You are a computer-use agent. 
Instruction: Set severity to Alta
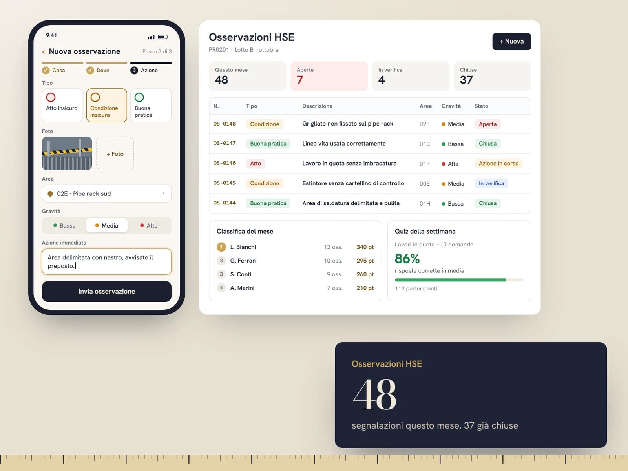click(x=149, y=226)
